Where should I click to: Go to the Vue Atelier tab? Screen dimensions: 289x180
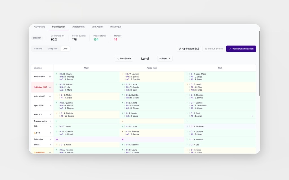(97, 27)
